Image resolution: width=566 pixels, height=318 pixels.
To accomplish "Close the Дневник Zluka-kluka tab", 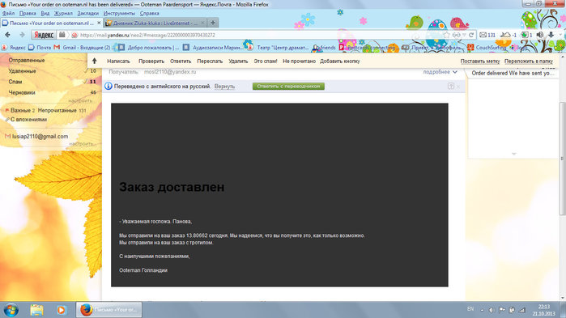I will (x=202, y=23).
